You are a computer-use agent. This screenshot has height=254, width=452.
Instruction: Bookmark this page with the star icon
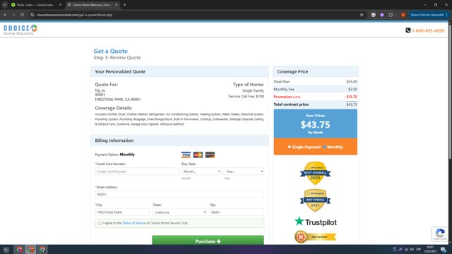362,15
